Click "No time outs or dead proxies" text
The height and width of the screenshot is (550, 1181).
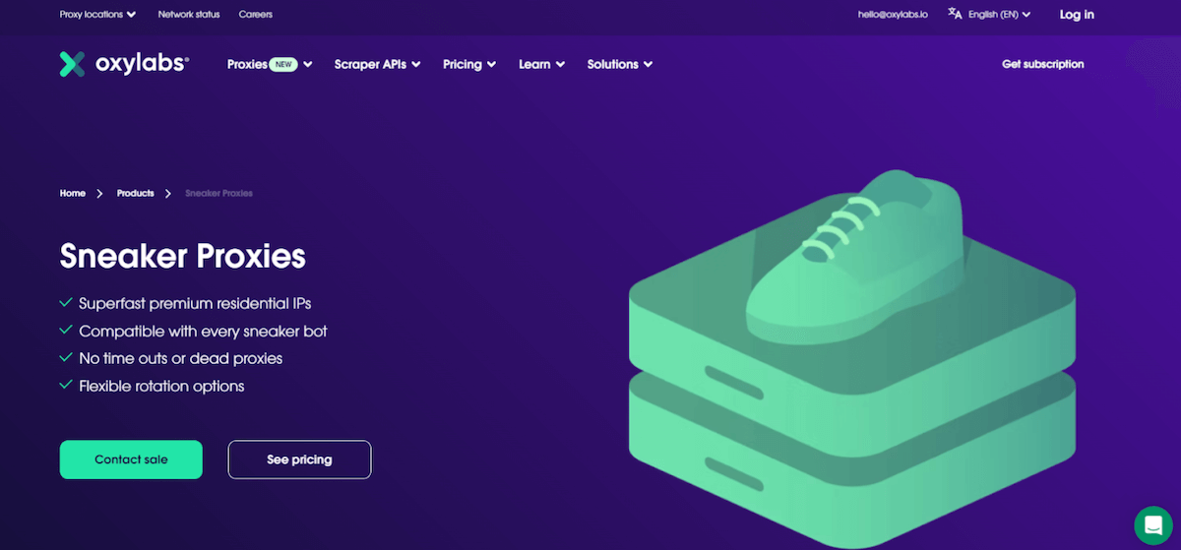[181, 358]
